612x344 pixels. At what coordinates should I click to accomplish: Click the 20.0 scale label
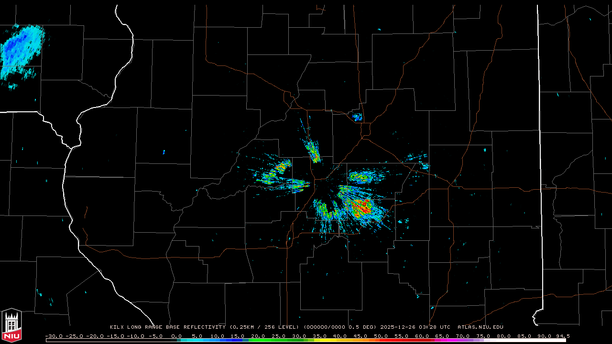(x=258, y=336)
